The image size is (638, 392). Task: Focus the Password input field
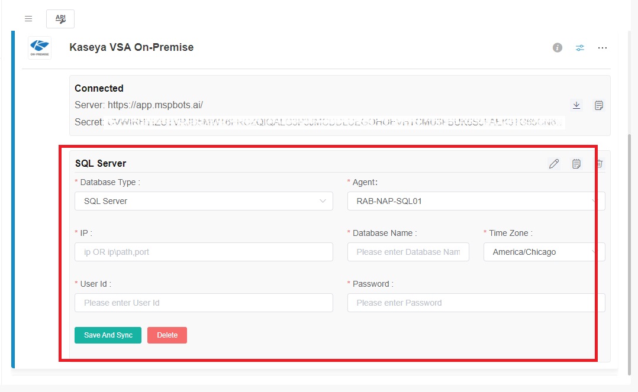click(476, 303)
